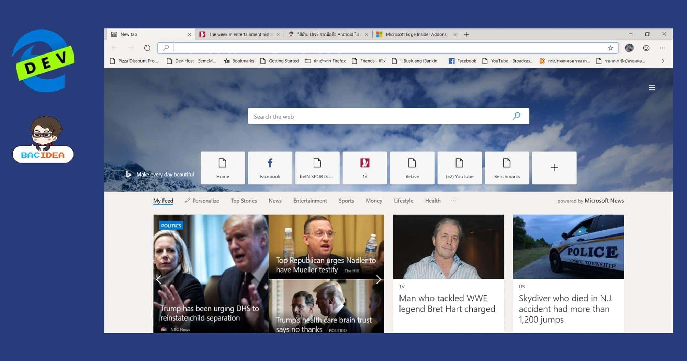The image size is (687, 361).
Task: Switch to the LINE Android tab
Action: coord(328,34)
